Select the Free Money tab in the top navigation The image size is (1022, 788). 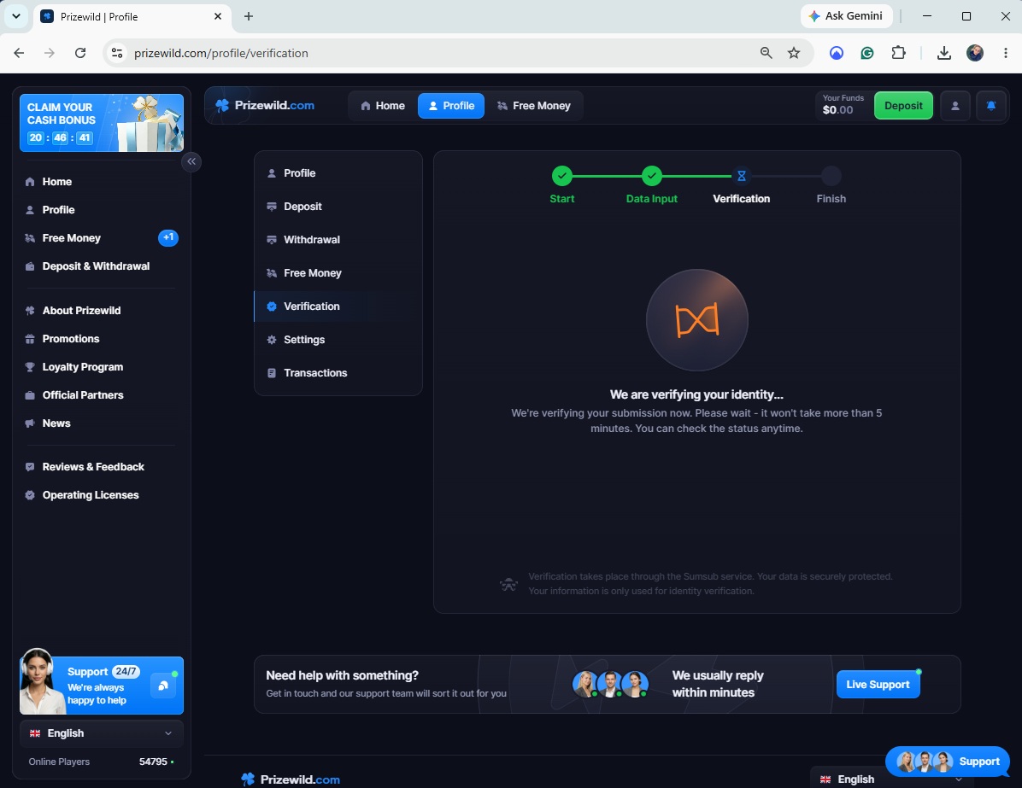533,106
